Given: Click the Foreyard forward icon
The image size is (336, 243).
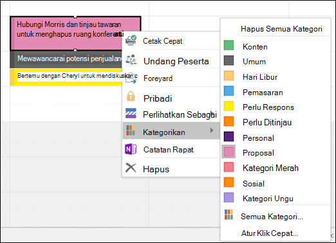Looking at the screenshot, I should coord(131,78).
